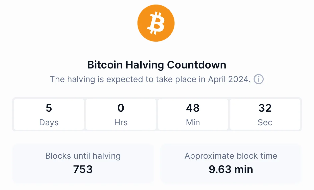The width and height of the screenshot is (314, 190).
Task: Click the halving expected date subtitle
Action: [150, 79]
